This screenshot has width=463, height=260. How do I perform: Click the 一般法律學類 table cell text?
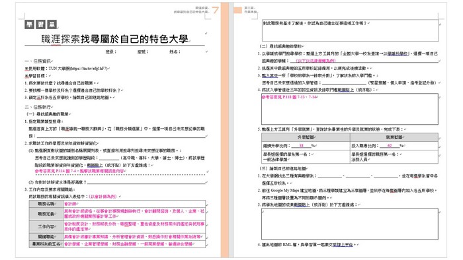point(276,159)
